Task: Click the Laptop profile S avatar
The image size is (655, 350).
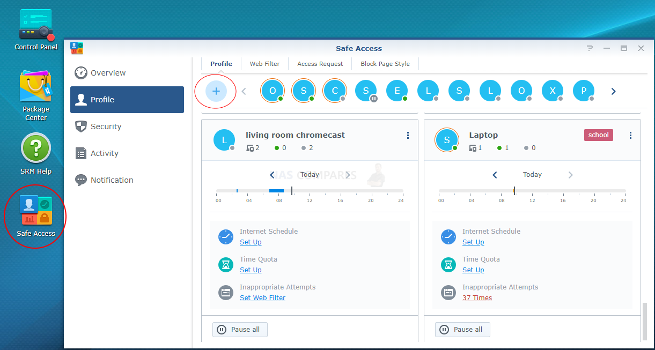Action: (447, 140)
